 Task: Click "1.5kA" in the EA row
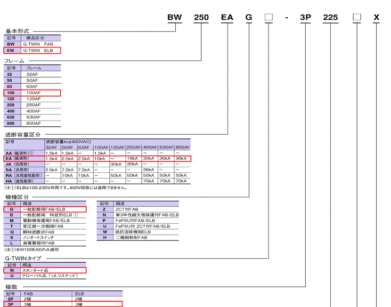pyautogui.click(x=51, y=159)
